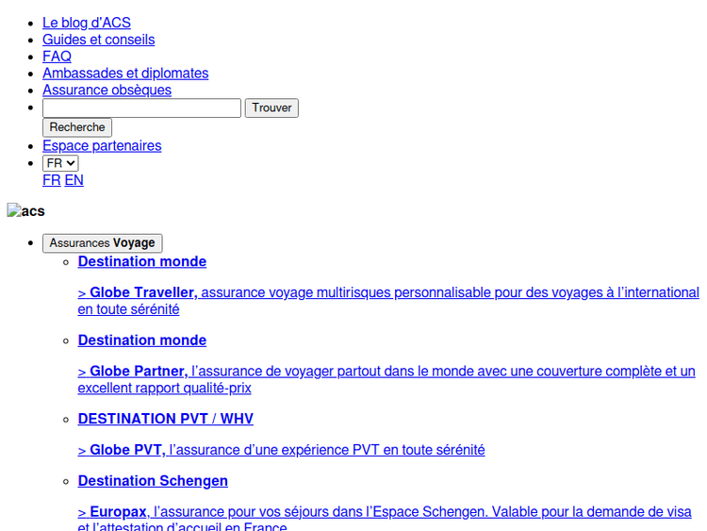Open the Le blog d'ACS link
The image size is (707, 531).
87,23
